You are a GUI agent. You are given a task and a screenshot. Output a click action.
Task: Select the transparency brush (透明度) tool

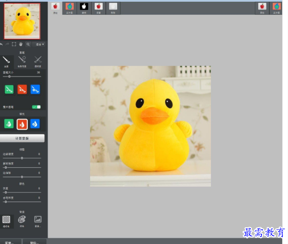(x=38, y=62)
